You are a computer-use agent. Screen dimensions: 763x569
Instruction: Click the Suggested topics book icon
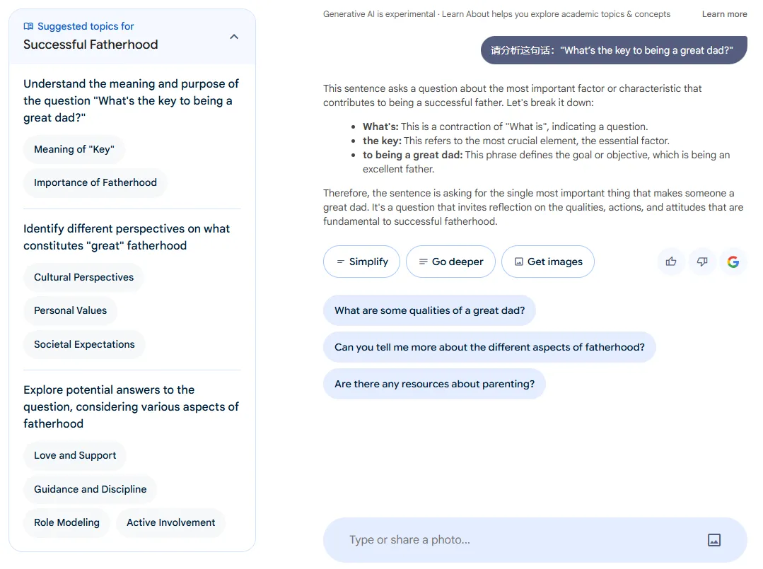(28, 26)
